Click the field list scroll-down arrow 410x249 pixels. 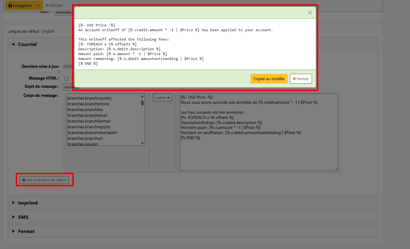pyautogui.click(x=142, y=143)
